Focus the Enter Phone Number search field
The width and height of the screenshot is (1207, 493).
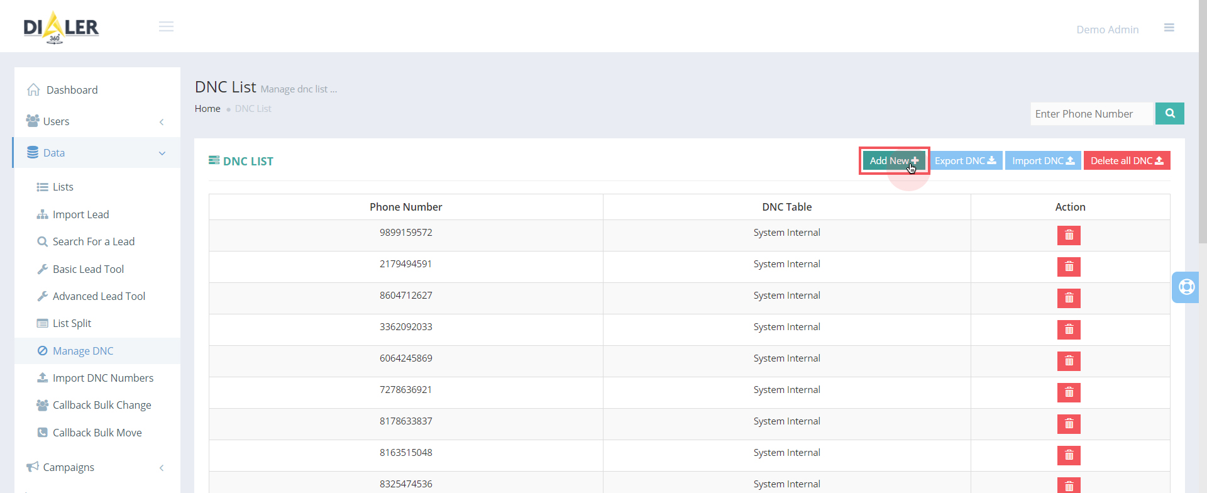click(1092, 114)
